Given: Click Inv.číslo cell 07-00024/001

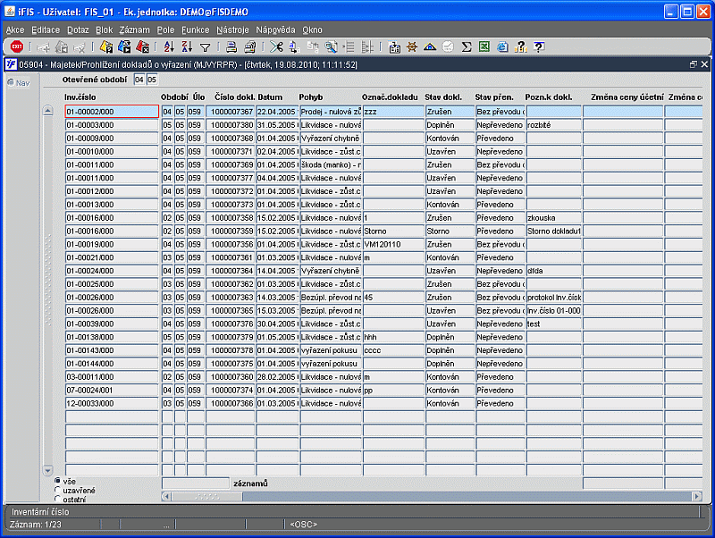Looking at the screenshot, I should pos(112,391).
